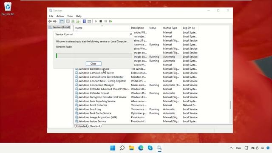Click the Windows Audio progress bar

[94, 56]
